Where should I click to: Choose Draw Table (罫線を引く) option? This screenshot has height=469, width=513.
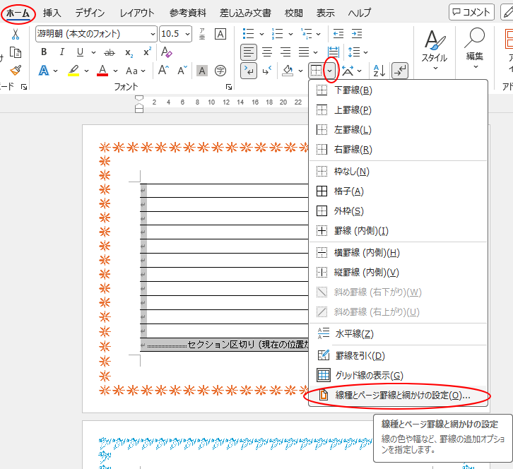[x=399, y=355]
